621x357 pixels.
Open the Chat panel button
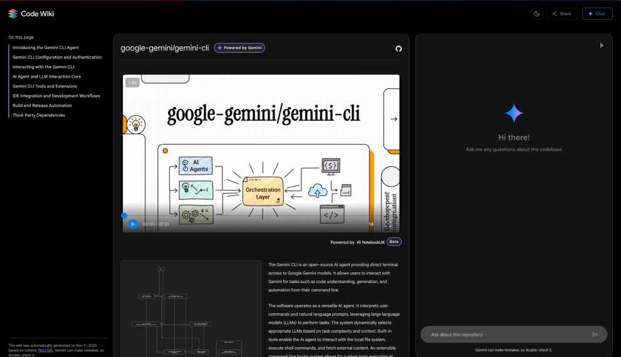click(x=597, y=13)
